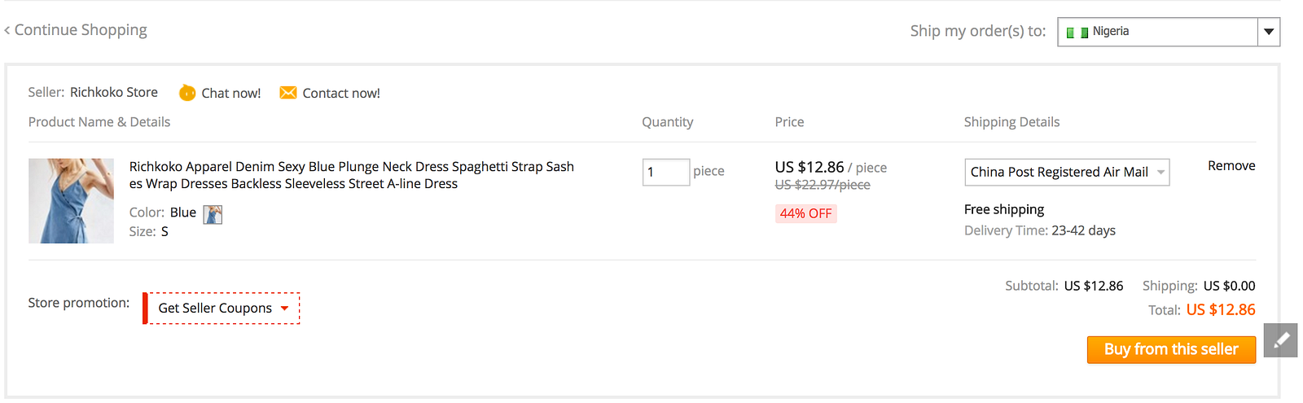Click the Chat now! text link
This screenshot has width=1303, height=403.
tap(231, 94)
